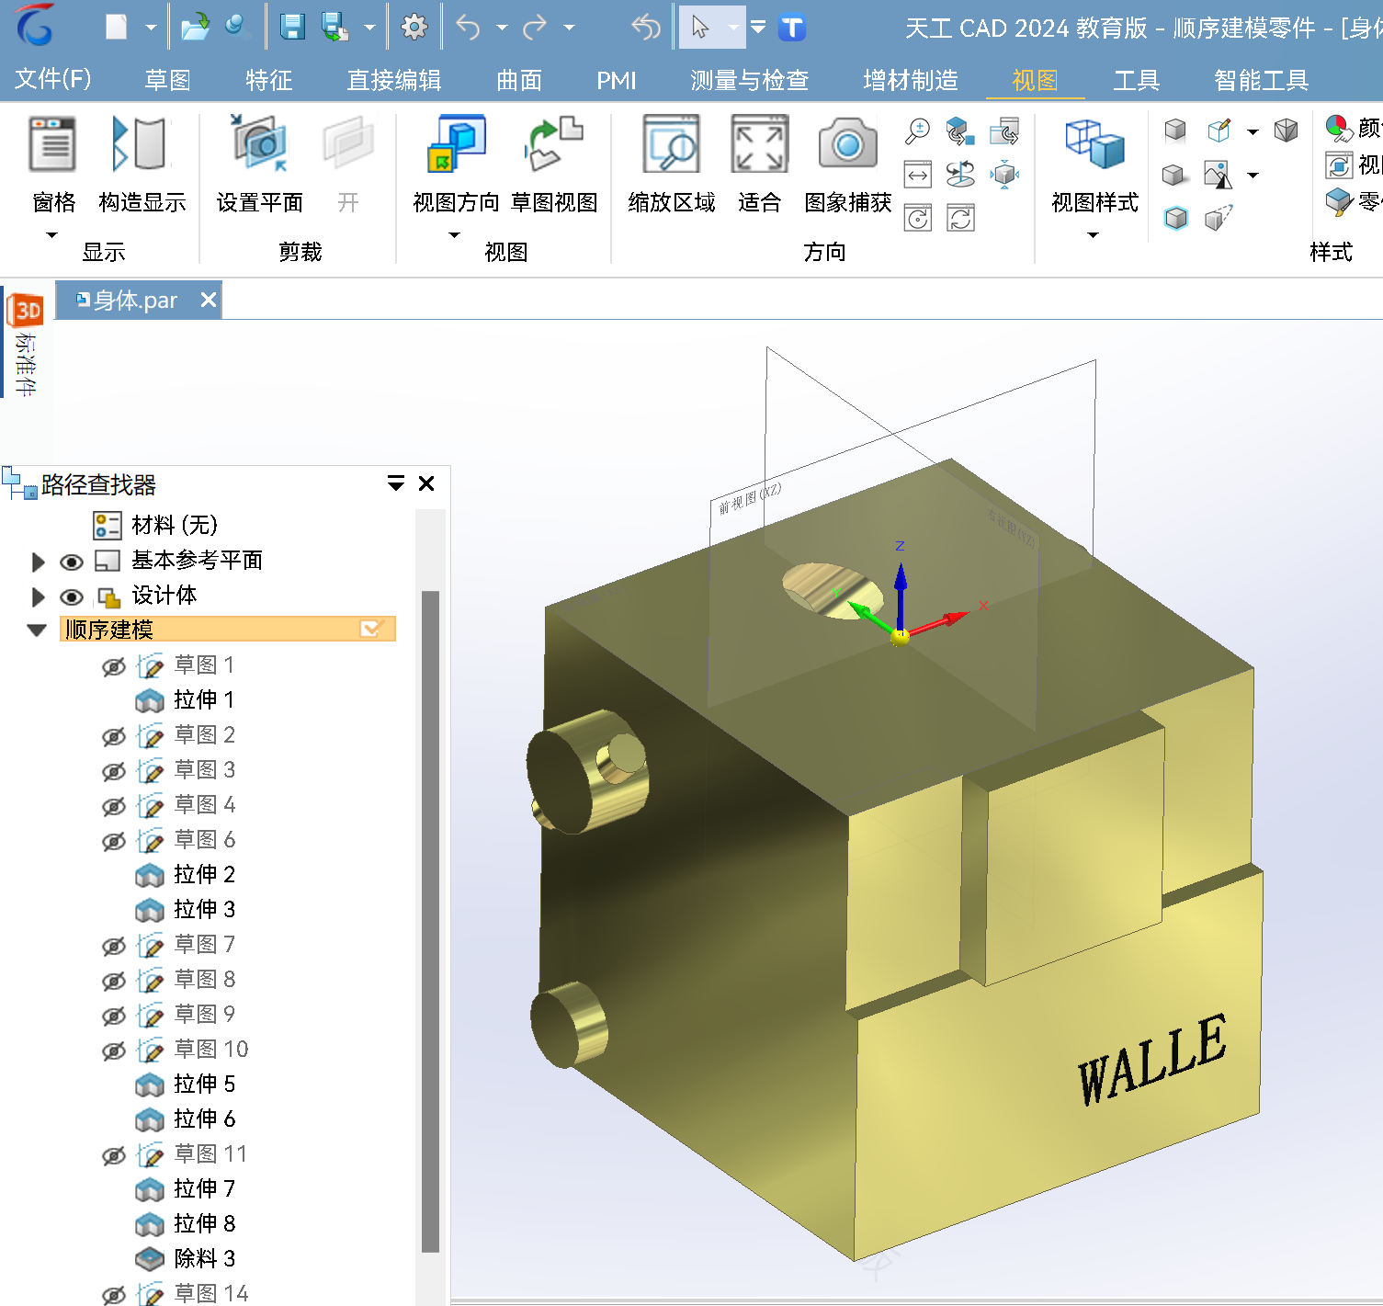Toggle checkbox on 顺序建模 row

tap(370, 629)
